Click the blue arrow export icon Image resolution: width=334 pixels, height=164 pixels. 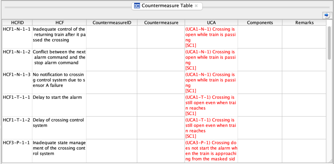[x=326, y=15]
